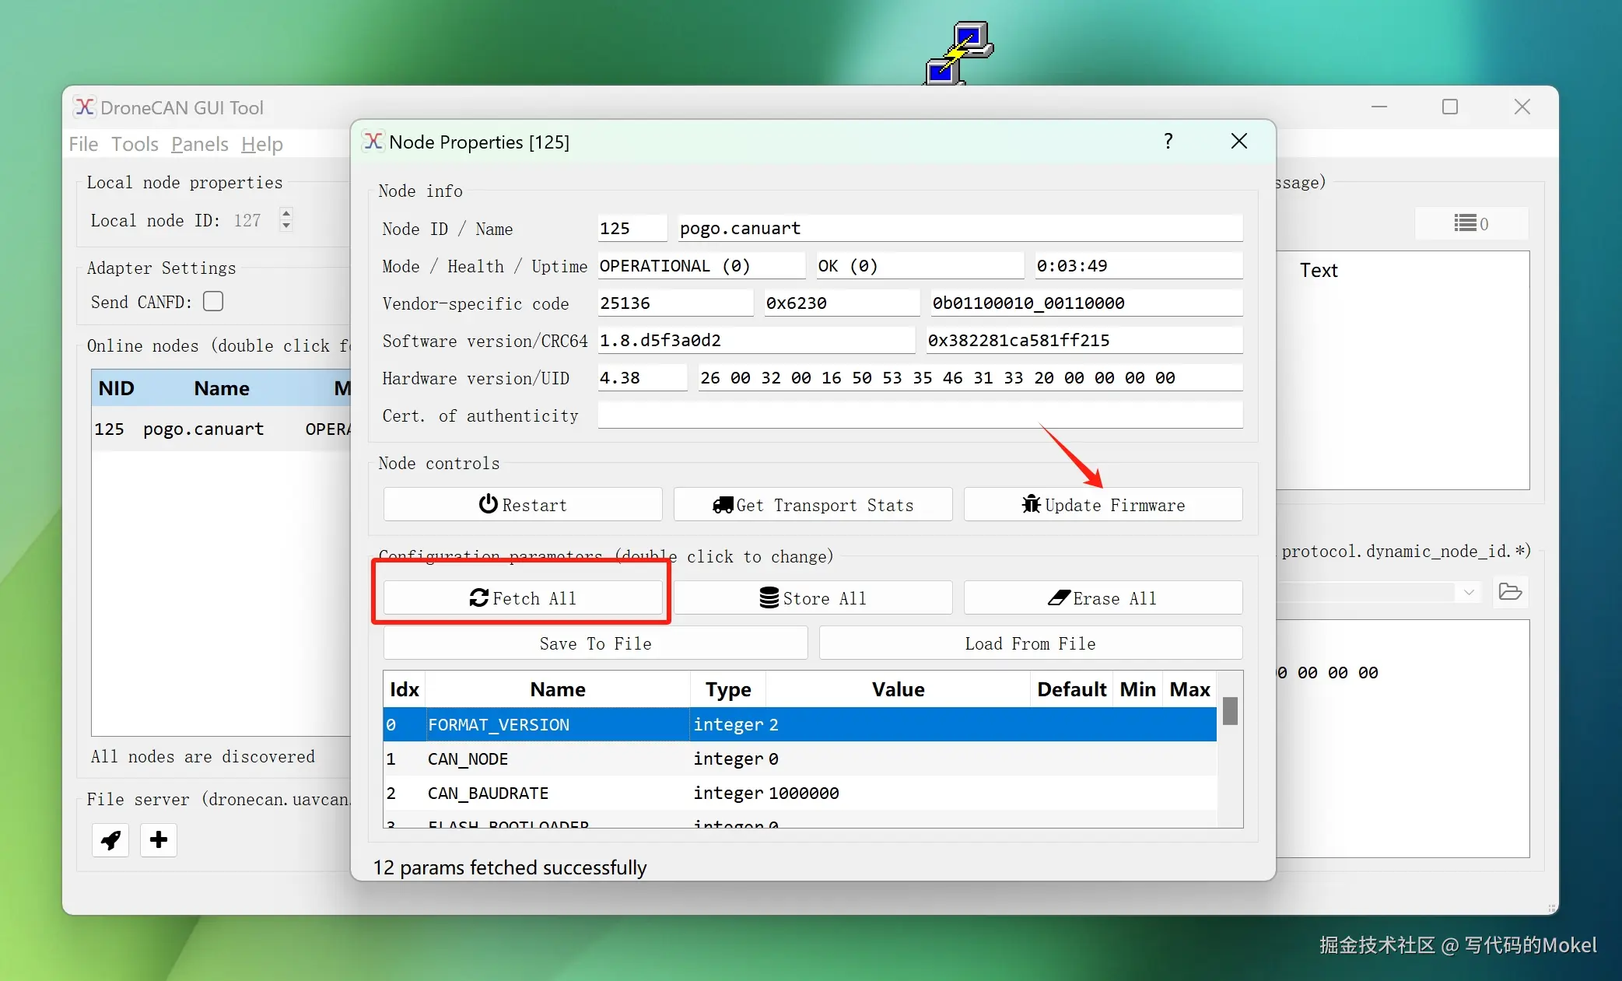
Task: Click Update Firmware bug icon button
Action: click(1102, 505)
